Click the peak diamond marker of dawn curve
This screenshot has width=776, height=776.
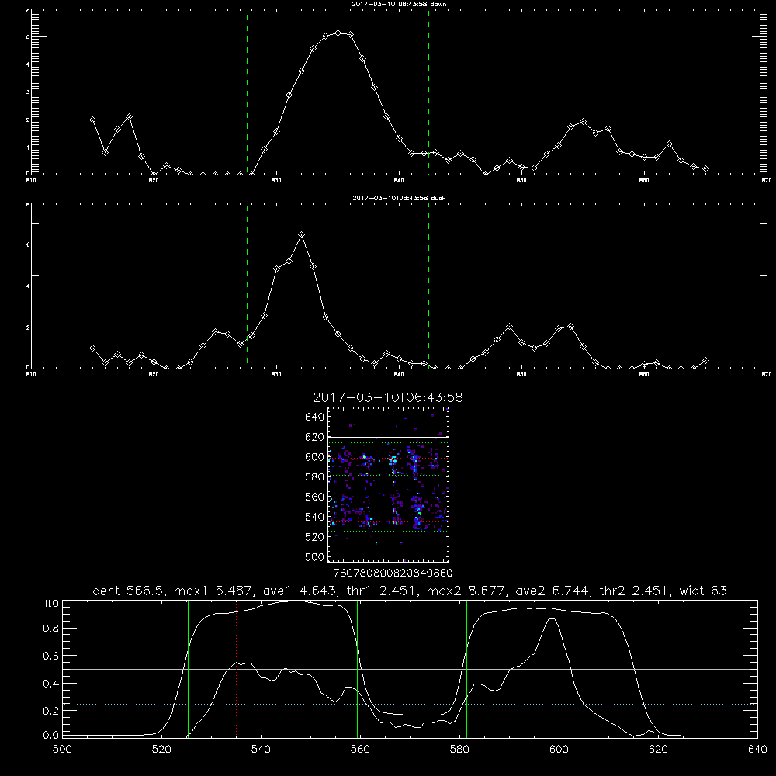[338, 33]
